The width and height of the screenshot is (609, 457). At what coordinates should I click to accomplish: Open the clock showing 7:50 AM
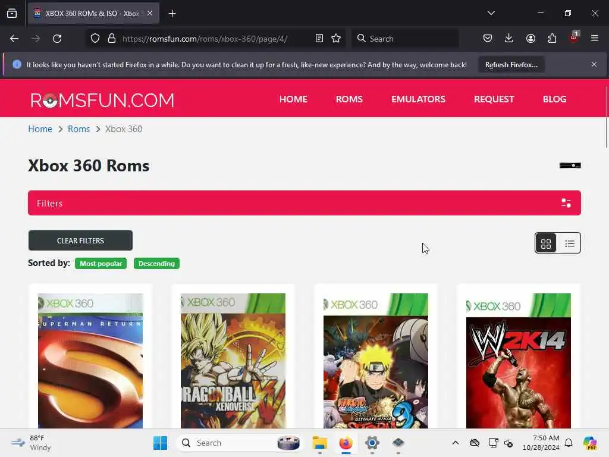[x=541, y=443]
